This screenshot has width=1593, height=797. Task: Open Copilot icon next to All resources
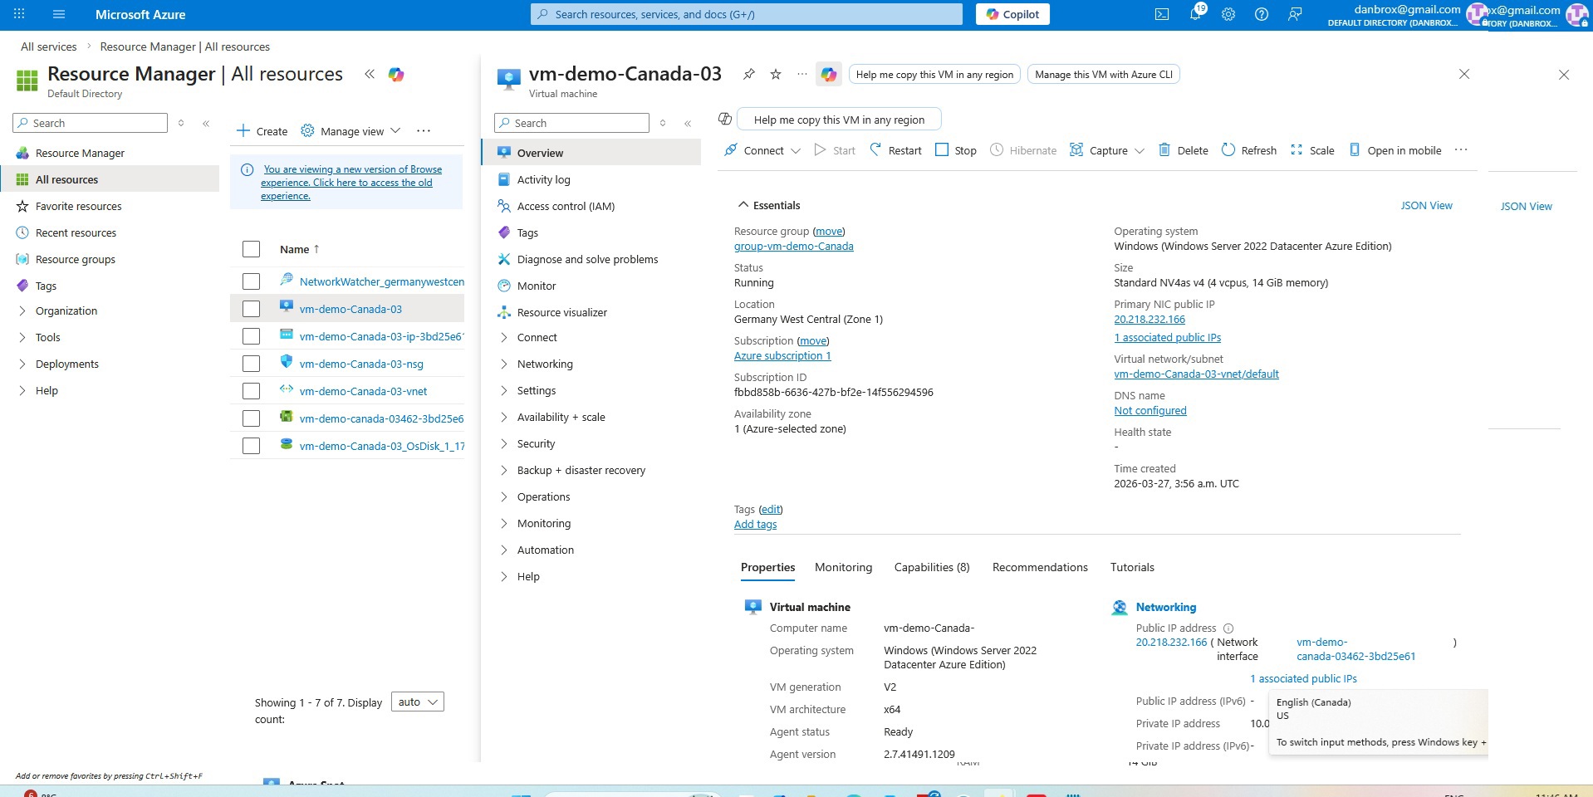point(396,74)
